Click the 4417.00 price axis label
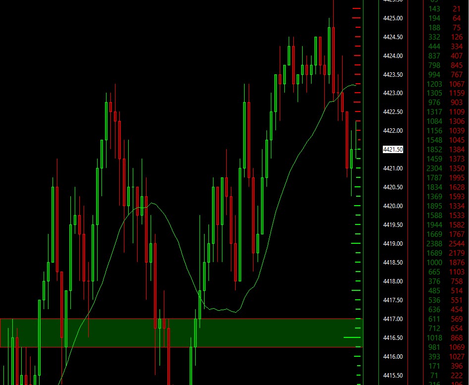The width and height of the screenshot is (469, 385). click(x=393, y=319)
